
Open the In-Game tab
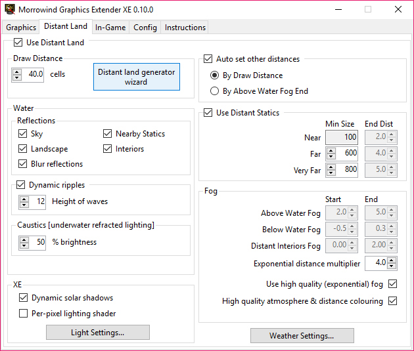point(110,28)
